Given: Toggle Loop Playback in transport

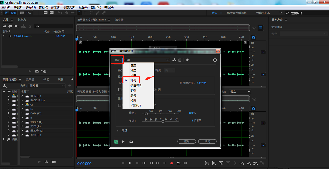Looking at the screenshot, I should [178, 163].
